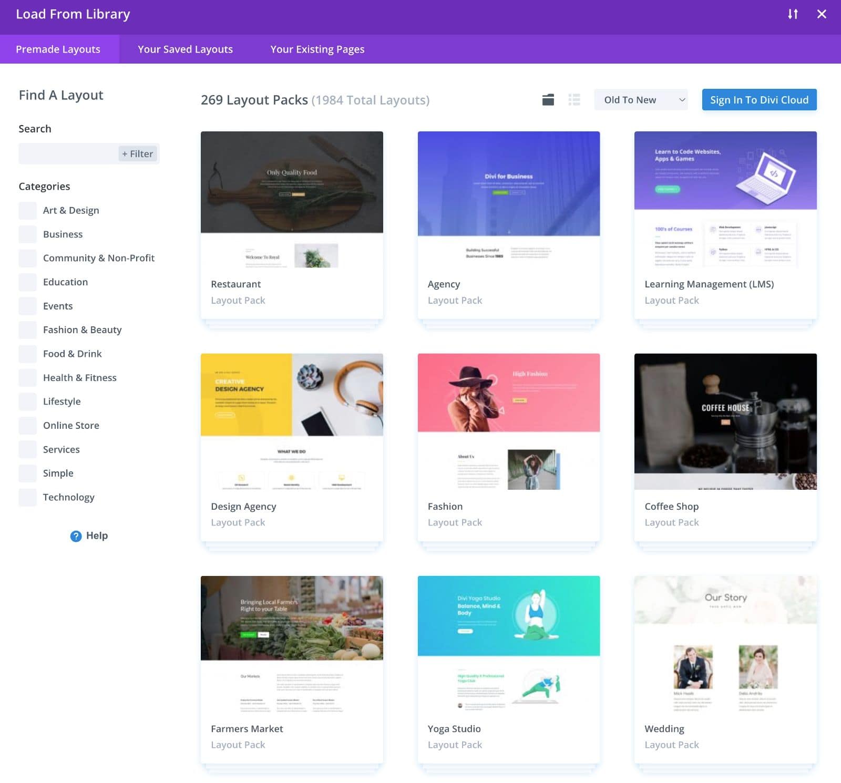Open the sort options icon in the header
This screenshot has height=783, width=841.
click(x=793, y=14)
